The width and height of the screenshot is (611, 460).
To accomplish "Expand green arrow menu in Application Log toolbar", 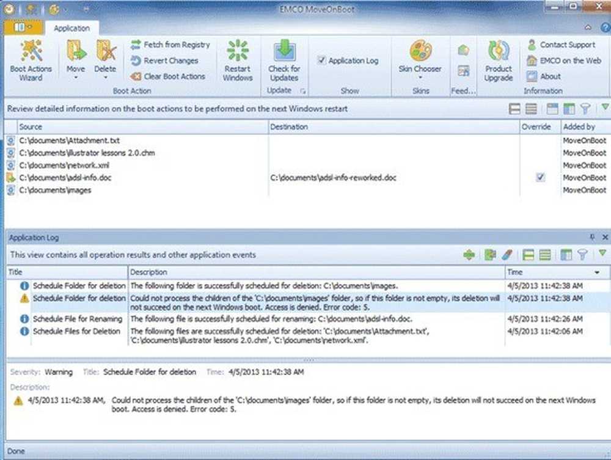I will (x=602, y=253).
